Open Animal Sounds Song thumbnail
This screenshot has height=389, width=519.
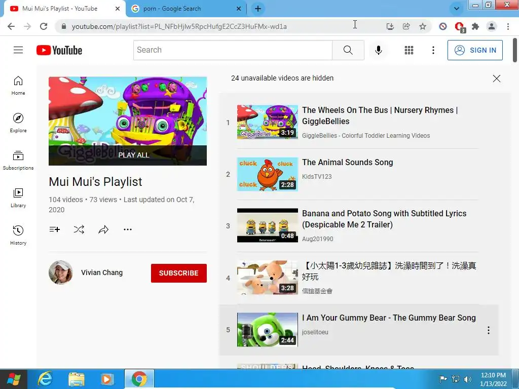[268, 174]
